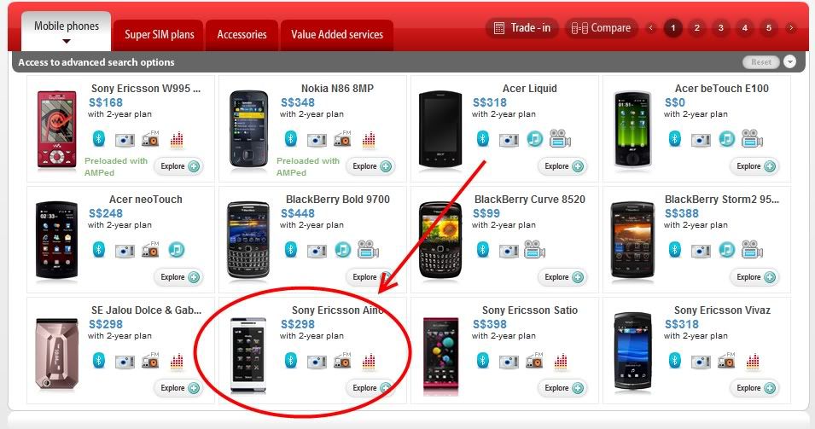Image resolution: width=815 pixels, height=429 pixels.
Task: Switch to the Super SIM plans tab
Action: (159, 35)
